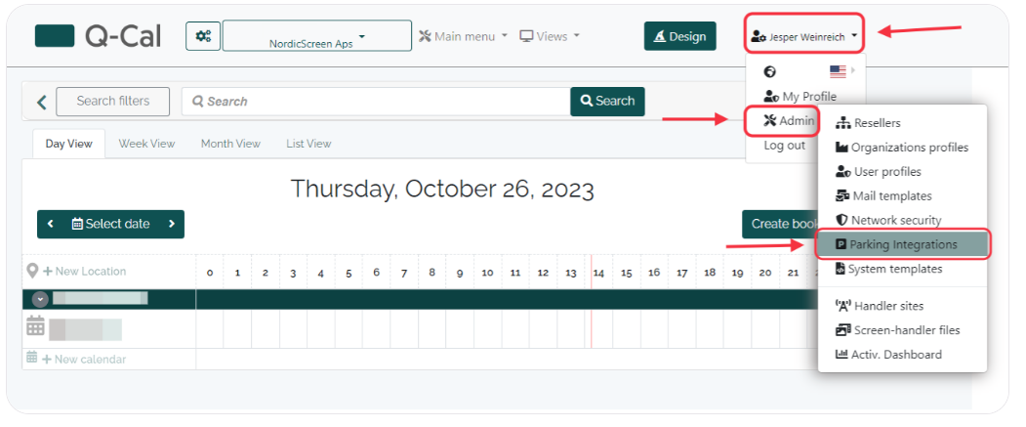Click the gears settings icon button
The width and height of the screenshot is (1026, 427).
click(203, 36)
